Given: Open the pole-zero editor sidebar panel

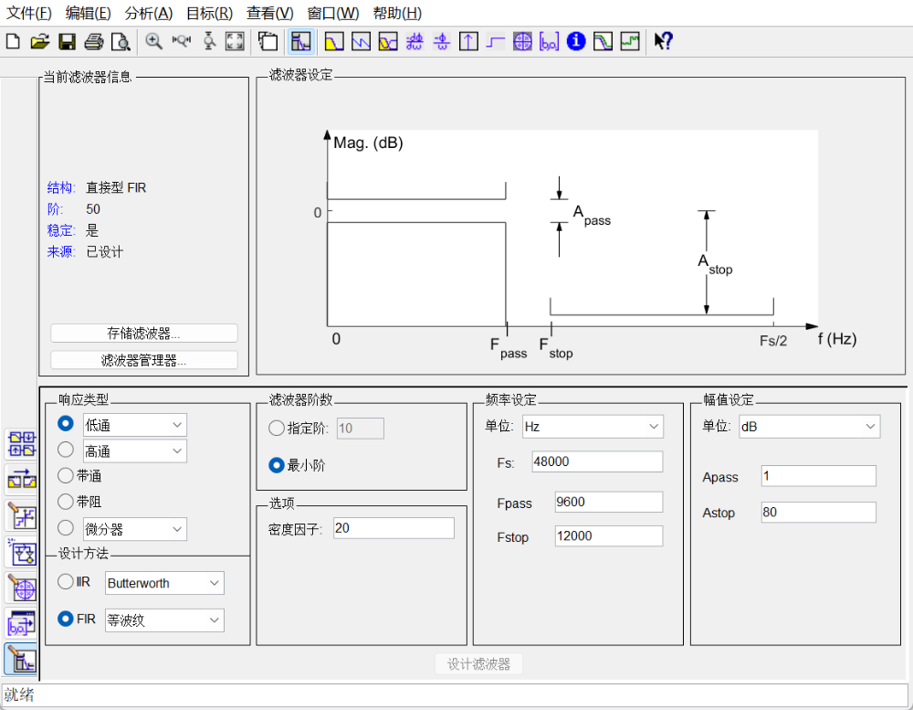Looking at the screenshot, I should point(22,588).
